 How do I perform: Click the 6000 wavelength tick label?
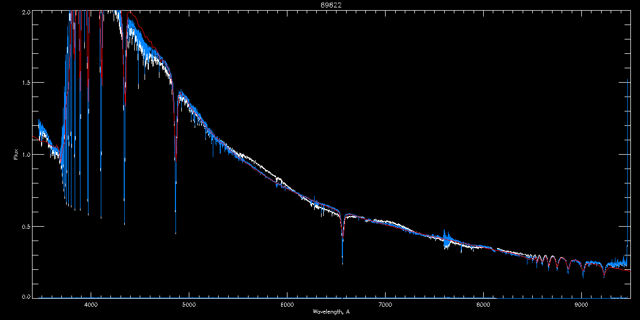click(x=287, y=305)
